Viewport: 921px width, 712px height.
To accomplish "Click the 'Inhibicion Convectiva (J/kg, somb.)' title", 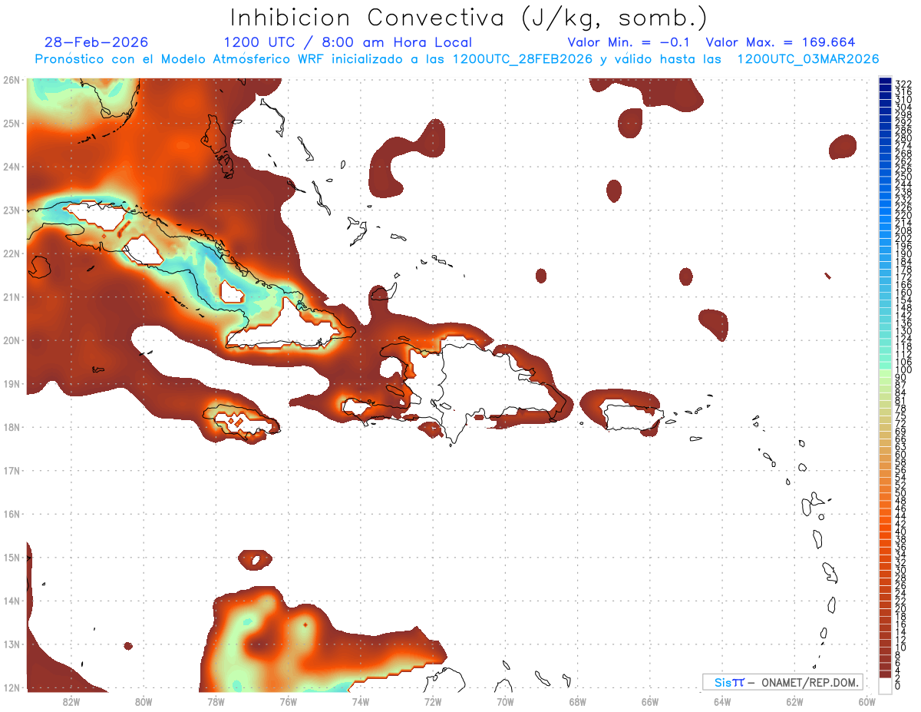I will click(x=469, y=18).
